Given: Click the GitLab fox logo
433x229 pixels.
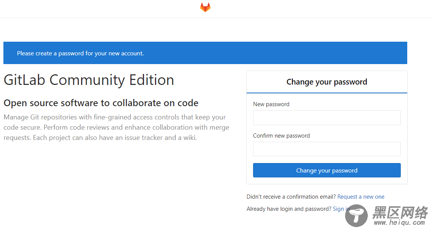Looking at the screenshot, I should coord(205,8).
